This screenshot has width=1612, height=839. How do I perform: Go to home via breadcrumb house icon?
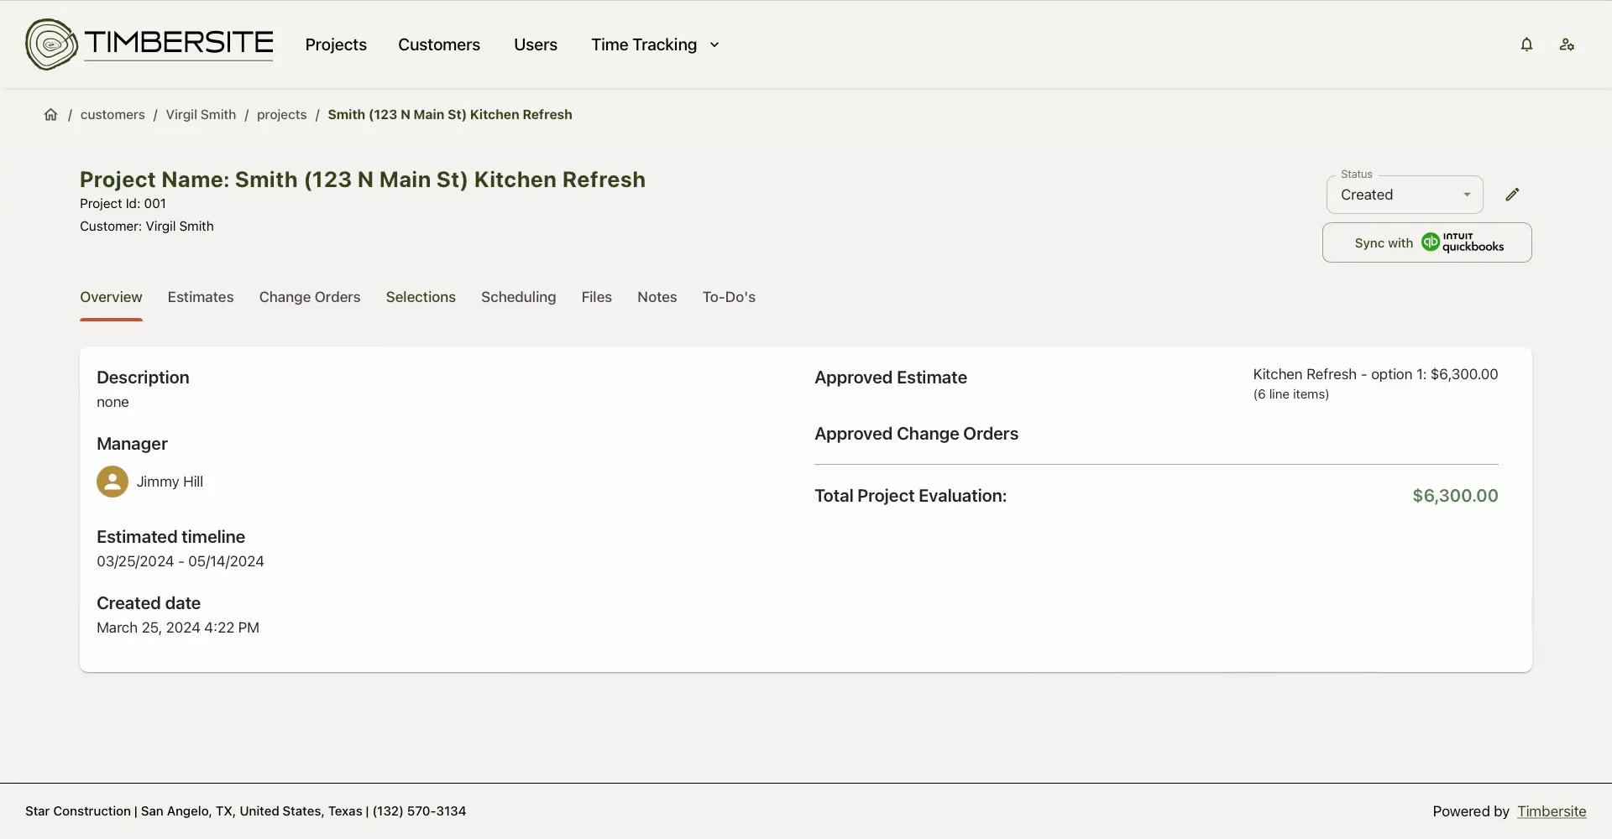click(51, 115)
